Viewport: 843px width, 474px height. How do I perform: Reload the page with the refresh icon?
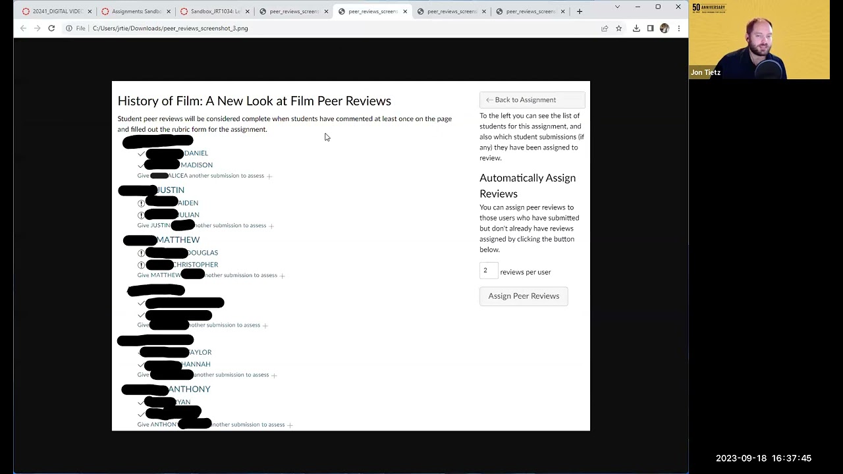51,28
